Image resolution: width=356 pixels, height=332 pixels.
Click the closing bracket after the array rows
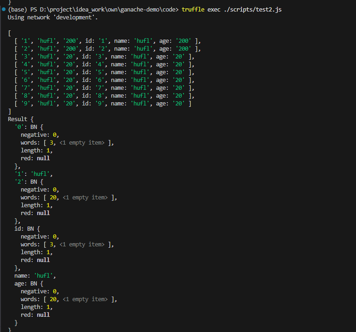(10, 111)
